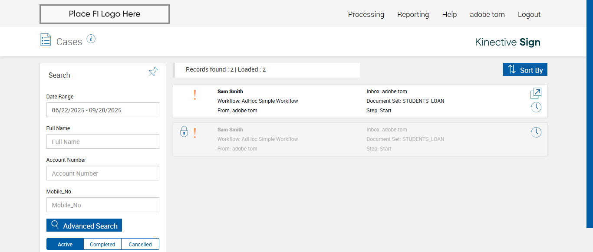Focus the Account Number field
This screenshot has height=252, width=593.
(x=103, y=173)
